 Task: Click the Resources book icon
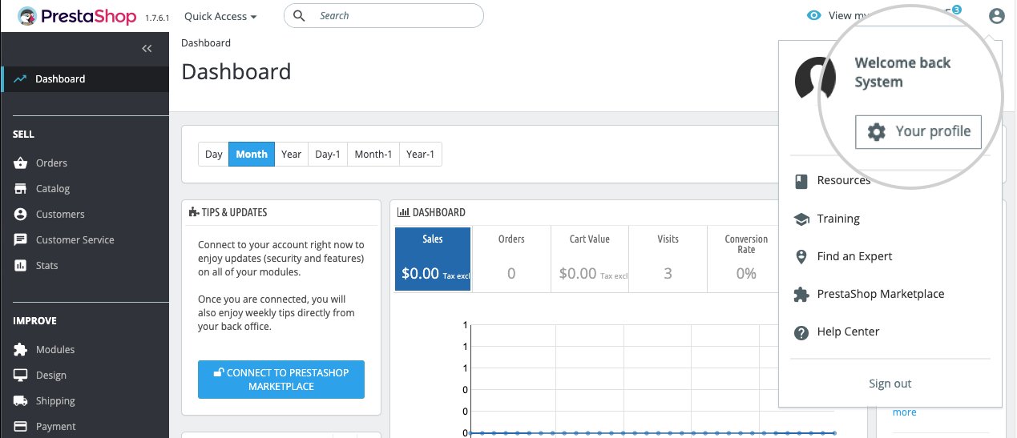[801, 181]
